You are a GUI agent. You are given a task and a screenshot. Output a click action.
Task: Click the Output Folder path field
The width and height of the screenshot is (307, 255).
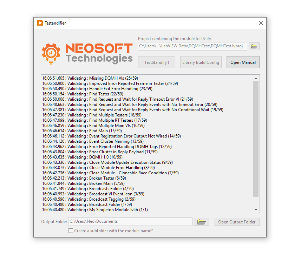(130, 222)
